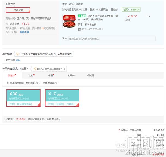Focus the 留言 message input field
Image resolution: width=166 pixels, height=157 pixels.
point(112,39)
